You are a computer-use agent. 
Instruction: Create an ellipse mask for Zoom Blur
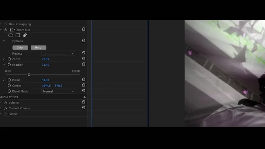(11, 35)
